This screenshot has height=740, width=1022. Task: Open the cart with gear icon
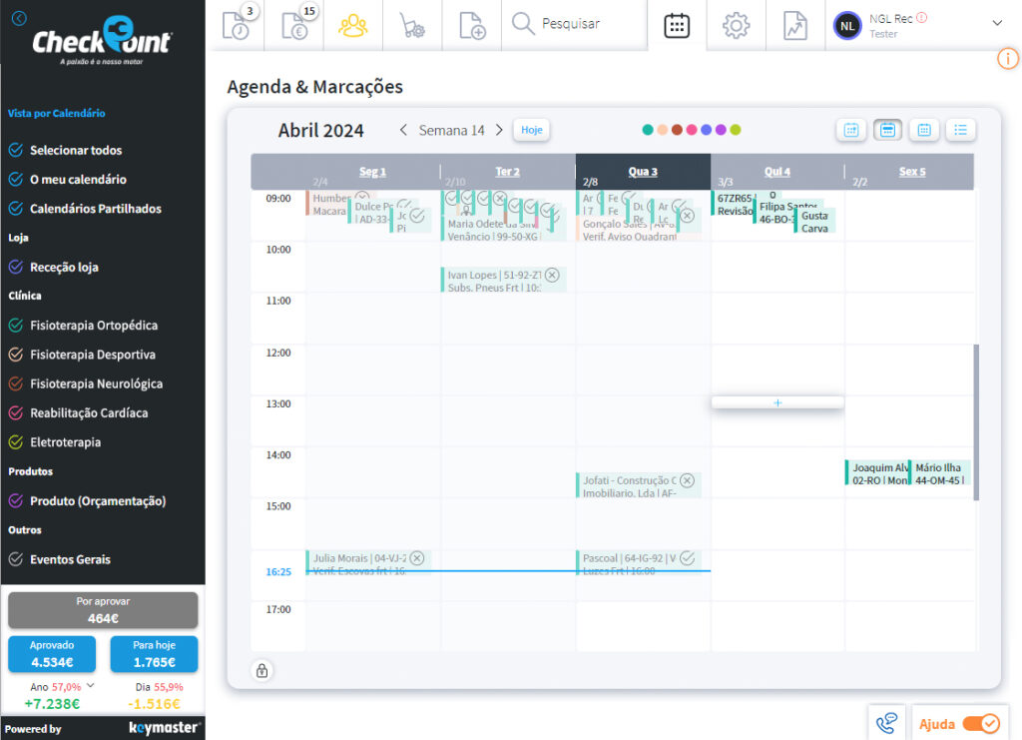point(412,25)
